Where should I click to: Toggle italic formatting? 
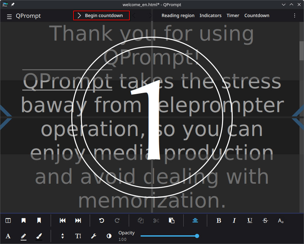234,220
